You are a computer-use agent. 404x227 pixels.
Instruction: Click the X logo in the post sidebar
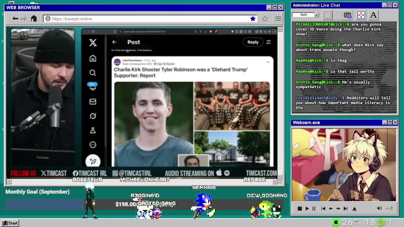[93, 43]
